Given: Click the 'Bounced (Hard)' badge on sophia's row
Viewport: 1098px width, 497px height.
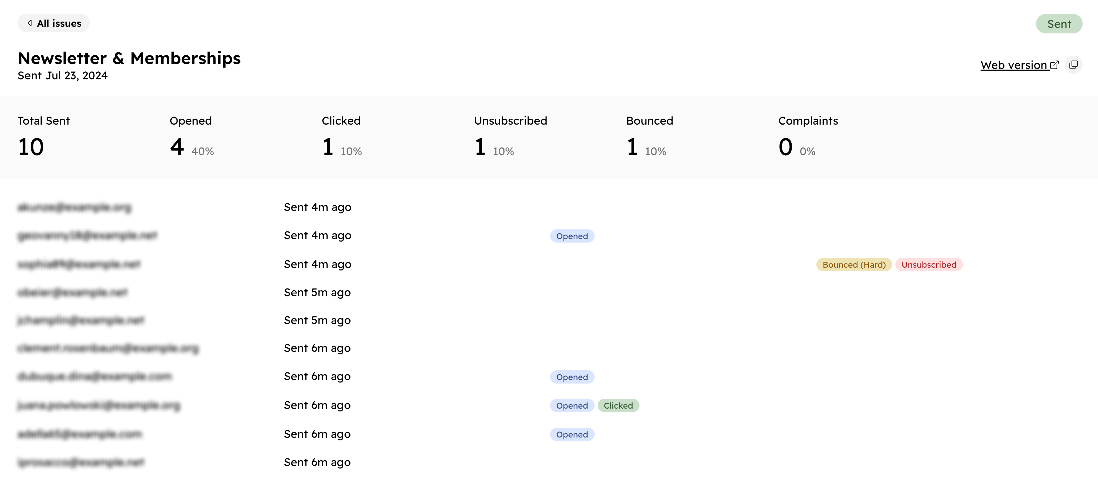Looking at the screenshot, I should click(x=853, y=265).
